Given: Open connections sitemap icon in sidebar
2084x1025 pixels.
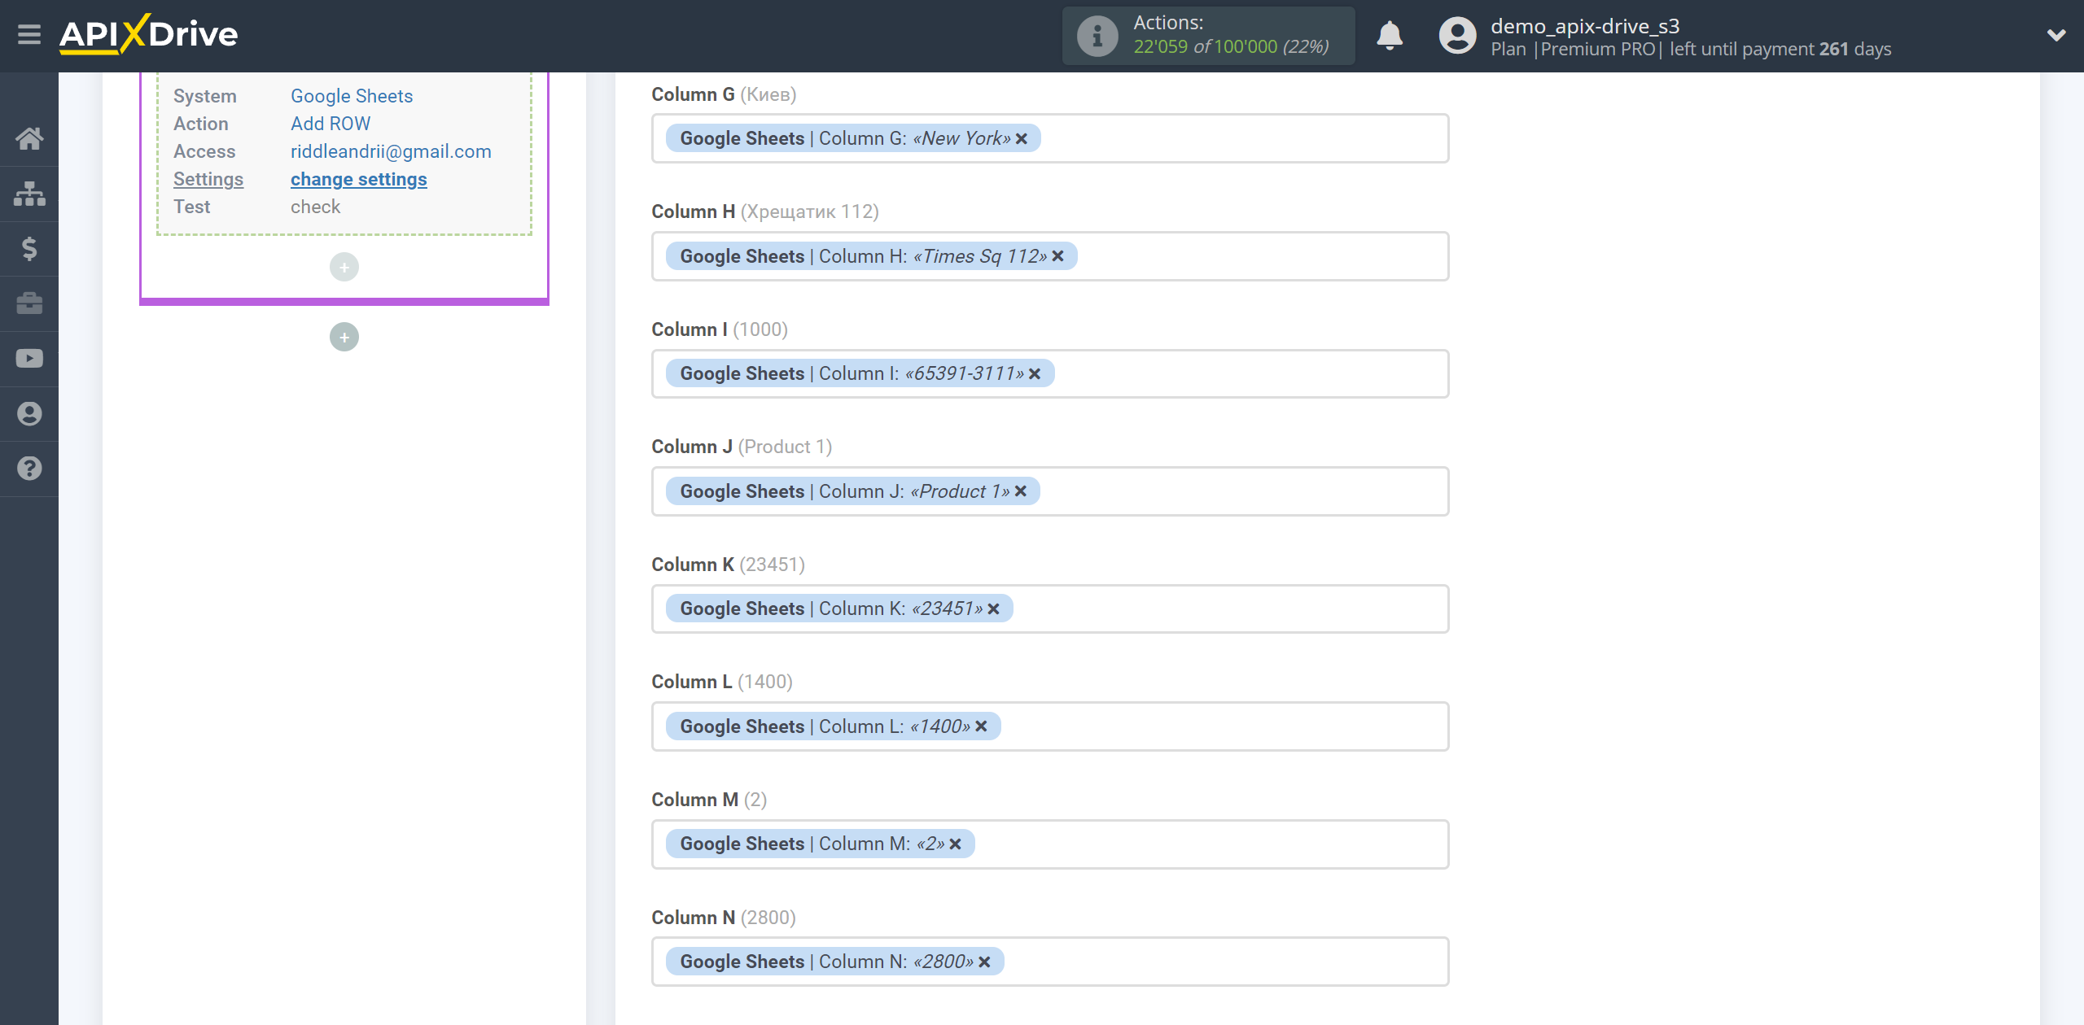Looking at the screenshot, I should point(29,194).
